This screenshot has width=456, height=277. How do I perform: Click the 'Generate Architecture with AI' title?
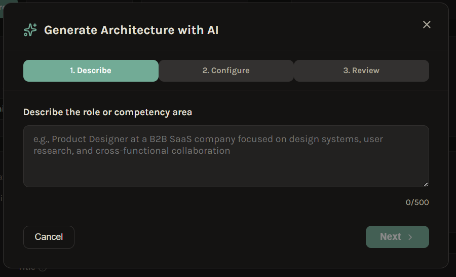click(x=131, y=30)
